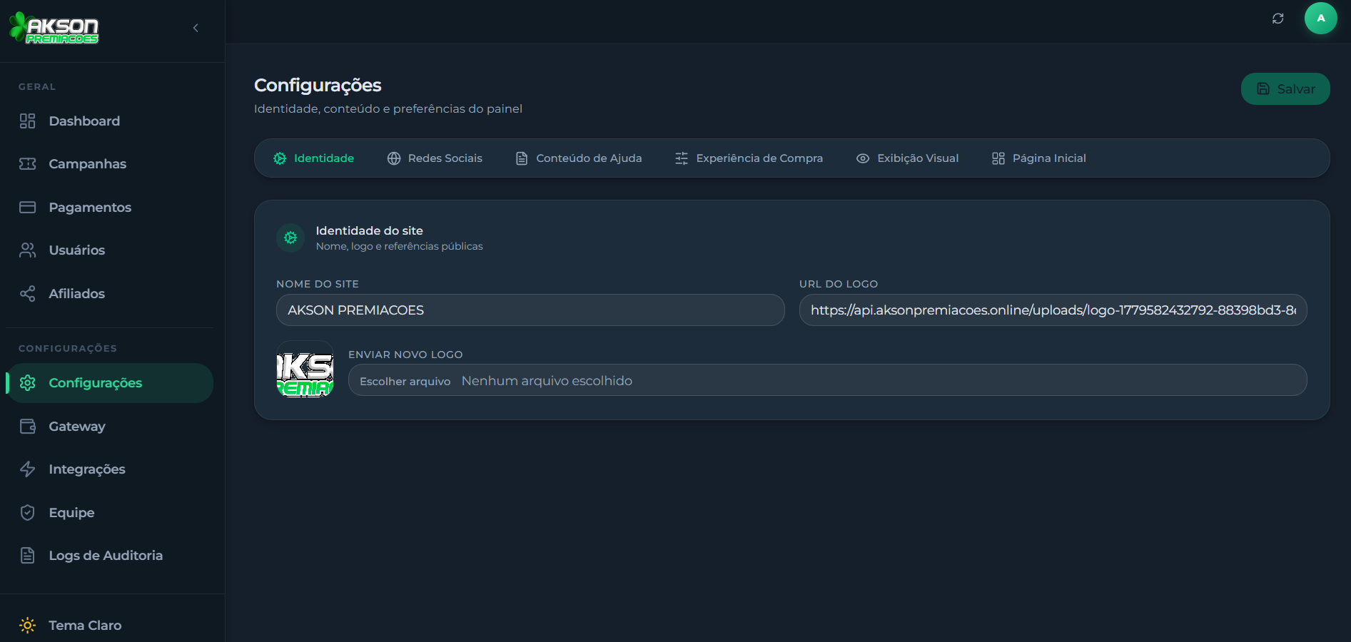Open the Experiência de Compra tab
Image resolution: width=1351 pixels, height=642 pixels.
[749, 158]
